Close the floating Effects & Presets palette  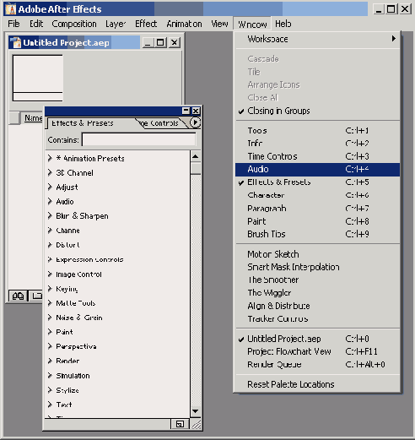click(x=196, y=111)
